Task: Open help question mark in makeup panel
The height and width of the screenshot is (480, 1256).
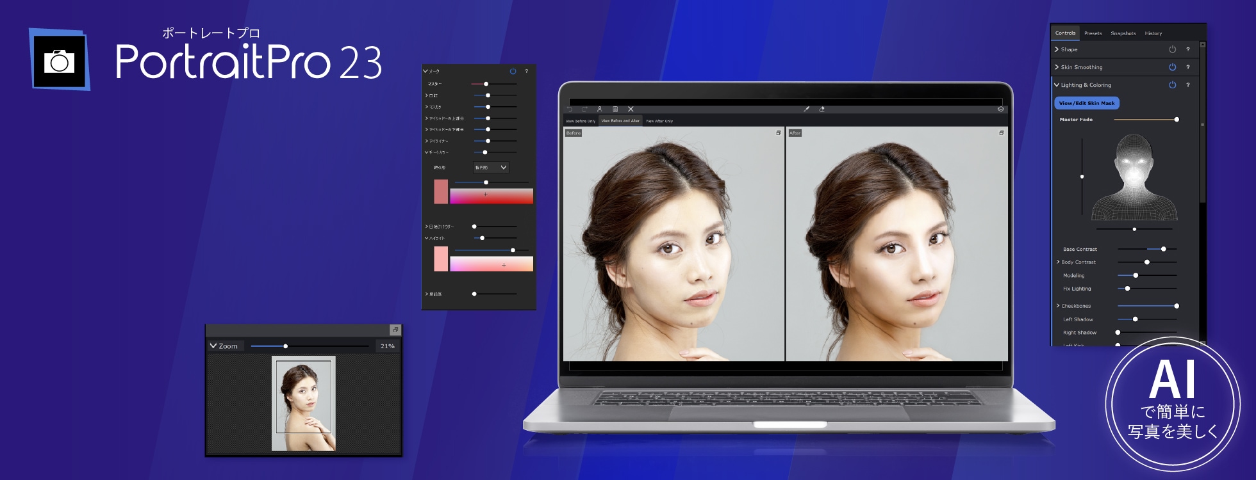Action: point(527,71)
